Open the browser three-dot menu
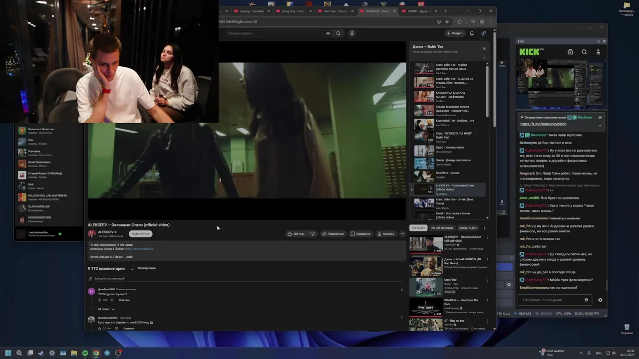639x359 pixels. pos(490,21)
